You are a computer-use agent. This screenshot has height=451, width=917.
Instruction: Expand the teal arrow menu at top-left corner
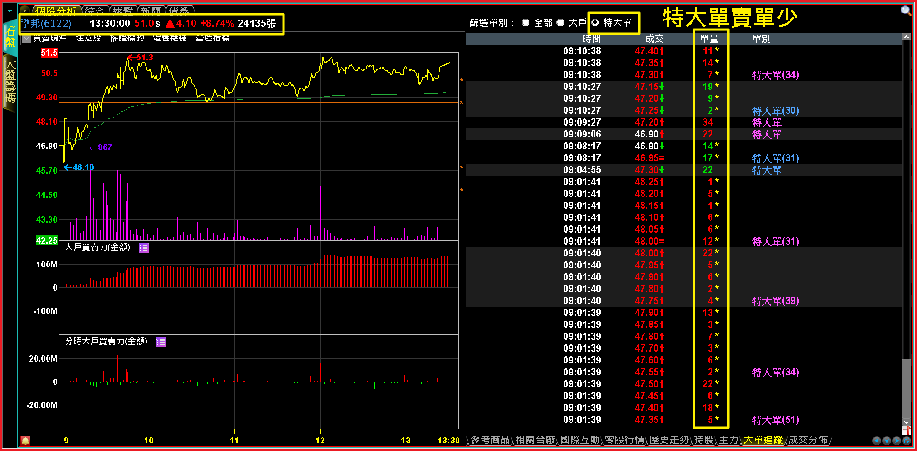pyautogui.click(x=10, y=11)
